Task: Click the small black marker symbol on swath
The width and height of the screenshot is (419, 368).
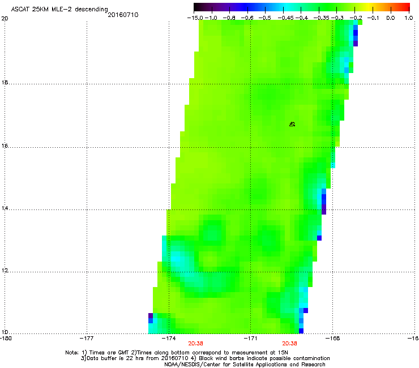Action: 292,124
